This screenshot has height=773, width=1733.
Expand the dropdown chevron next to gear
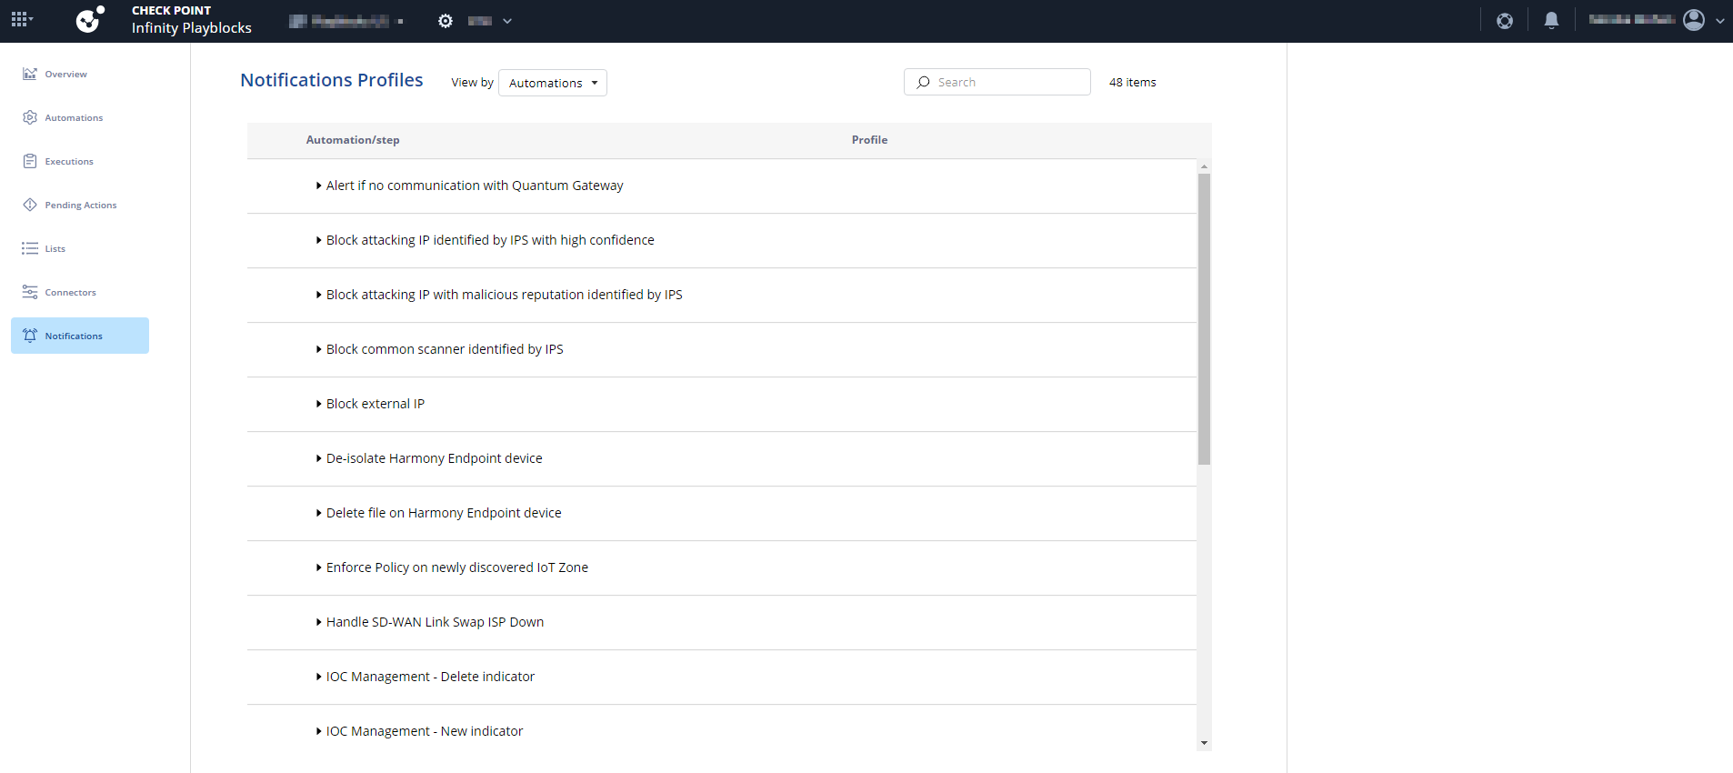pyautogui.click(x=507, y=21)
